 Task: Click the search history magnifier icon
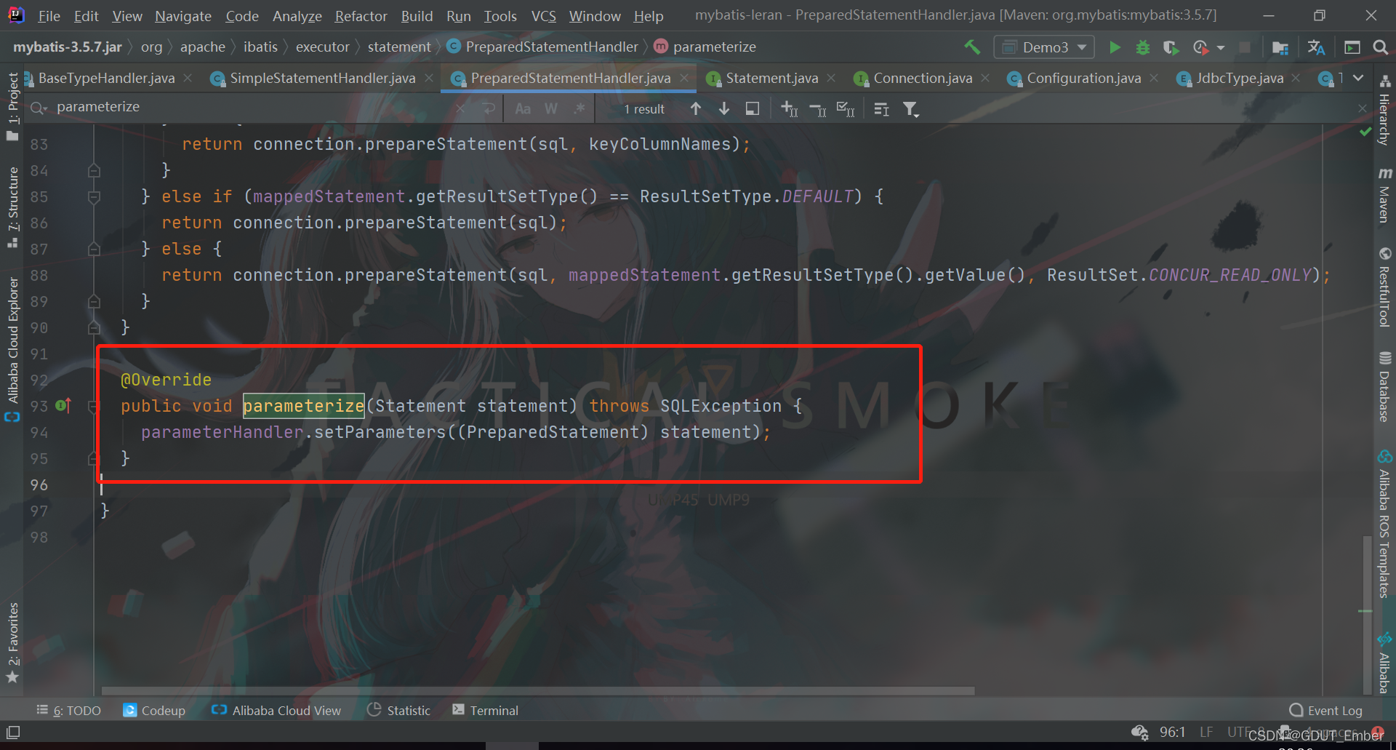[x=39, y=108]
